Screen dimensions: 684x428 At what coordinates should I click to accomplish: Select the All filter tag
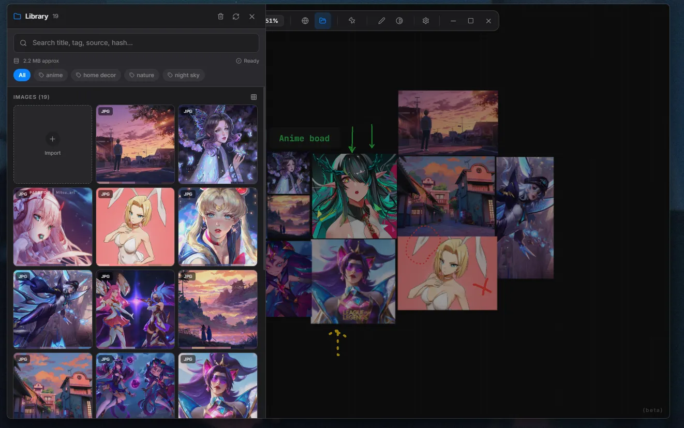coord(22,75)
